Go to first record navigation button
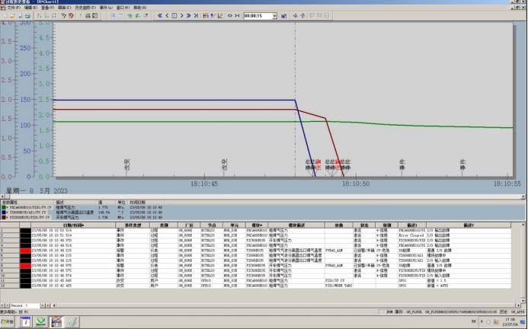Viewport: 528px width, 329px height. 2,305
